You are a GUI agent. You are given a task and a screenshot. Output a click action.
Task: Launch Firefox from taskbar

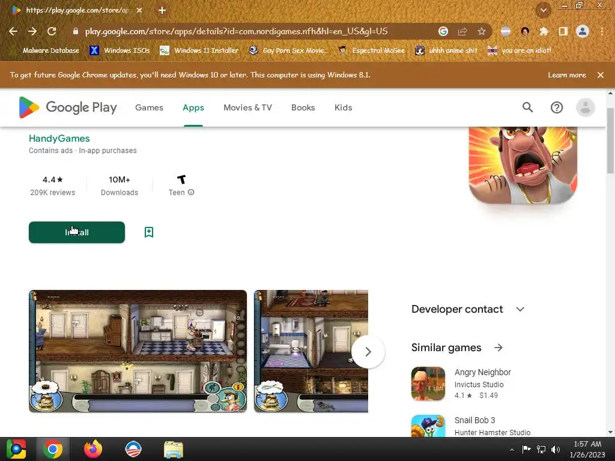(x=93, y=449)
